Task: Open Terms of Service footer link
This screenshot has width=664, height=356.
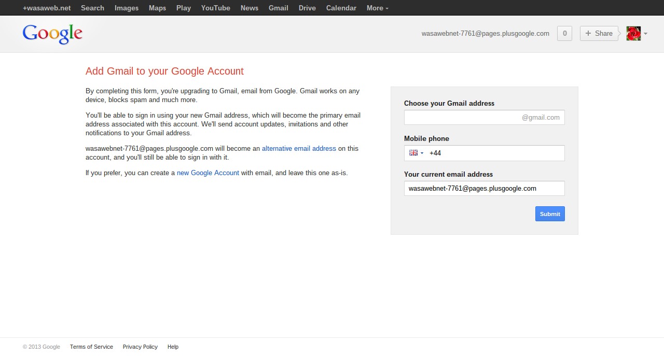Action: (91, 347)
